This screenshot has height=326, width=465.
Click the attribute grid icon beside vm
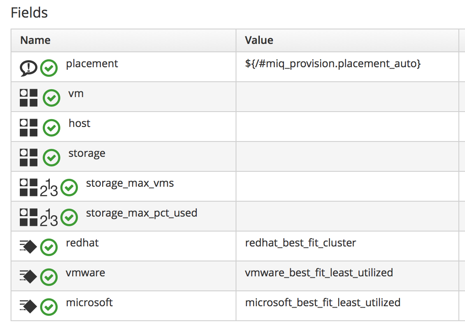tap(29, 98)
